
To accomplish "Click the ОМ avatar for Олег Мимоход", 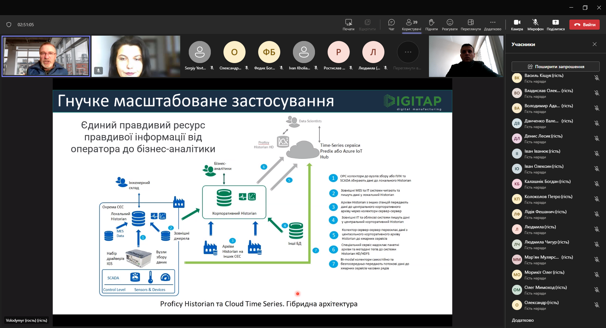I will [517, 290].
